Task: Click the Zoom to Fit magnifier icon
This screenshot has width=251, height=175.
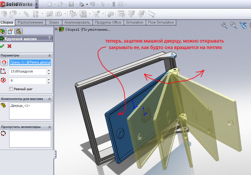Action: (x=224, y=25)
